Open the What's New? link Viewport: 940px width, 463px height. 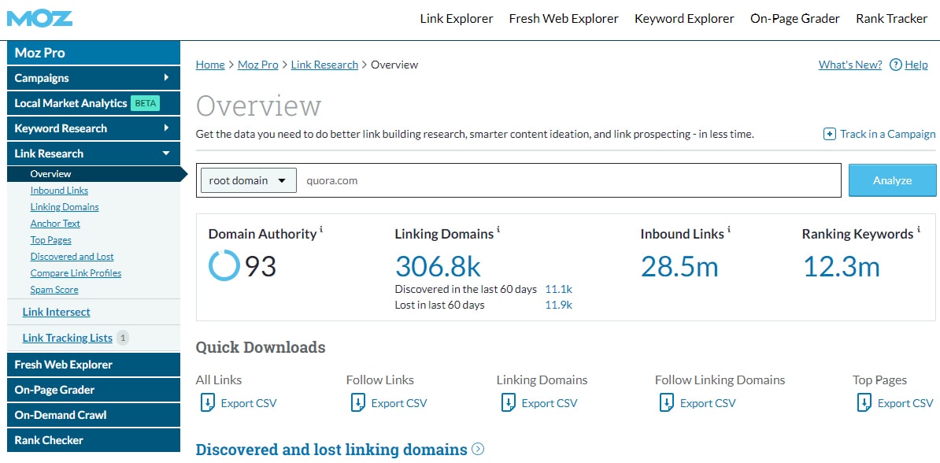pyautogui.click(x=849, y=65)
